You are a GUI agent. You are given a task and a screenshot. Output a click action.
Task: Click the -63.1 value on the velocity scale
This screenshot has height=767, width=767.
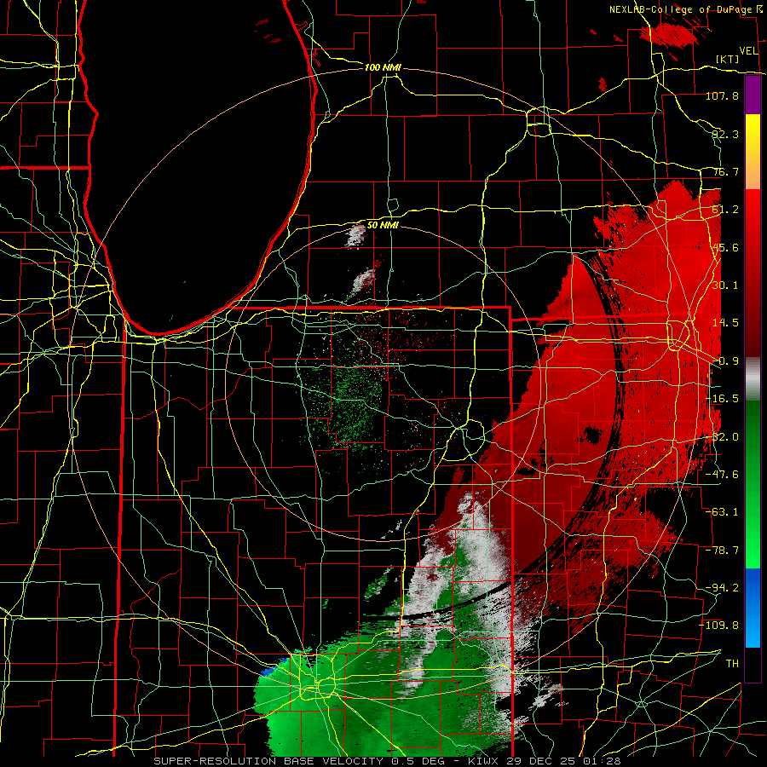pos(723,512)
